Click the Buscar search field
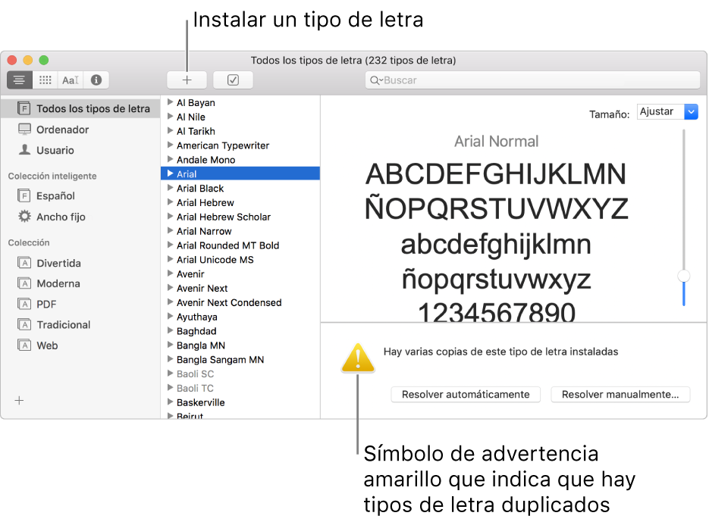This screenshot has height=522, width=709. pyautogui.click(x=532, y=80)
